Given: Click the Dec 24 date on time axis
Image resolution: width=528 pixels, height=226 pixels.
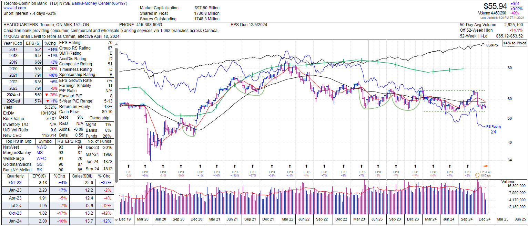Looking at the screenshot, I should pos(484,219).
